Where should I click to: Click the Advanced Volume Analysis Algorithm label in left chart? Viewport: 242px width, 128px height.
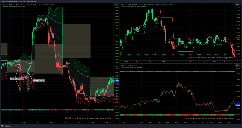(95, 118)
